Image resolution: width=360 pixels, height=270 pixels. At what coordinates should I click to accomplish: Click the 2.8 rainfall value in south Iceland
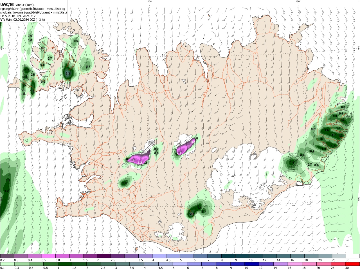(x=192, y=214)
